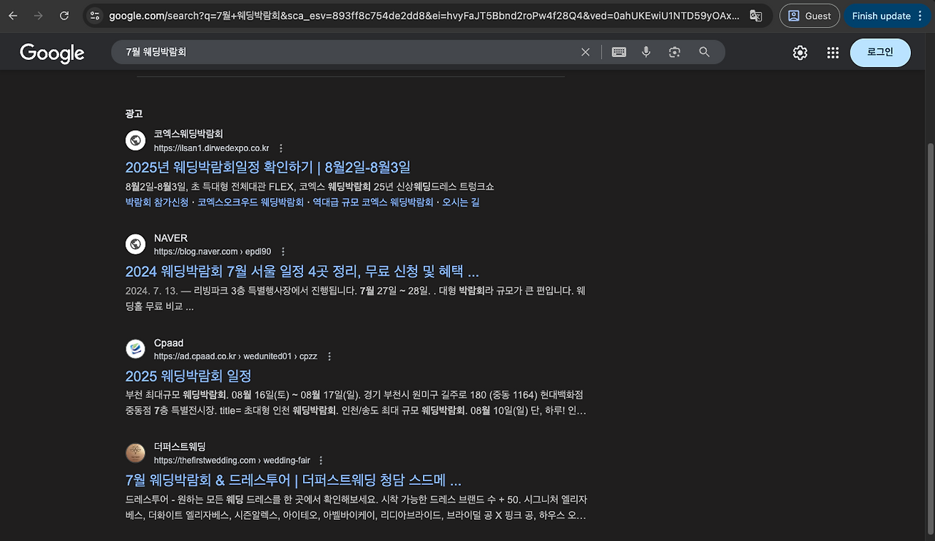Open options for the NAVER result
This screenshot has height=541, width=935.
(283, 250)
